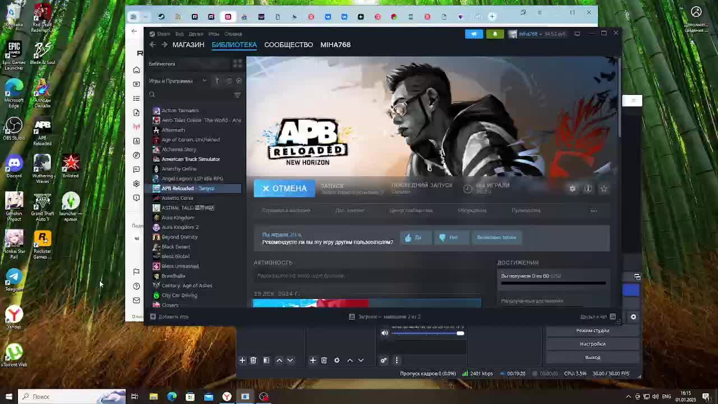Open the Steam notifications bell
The width and height of the screenshot is (718, 404).
pos(495,34)
